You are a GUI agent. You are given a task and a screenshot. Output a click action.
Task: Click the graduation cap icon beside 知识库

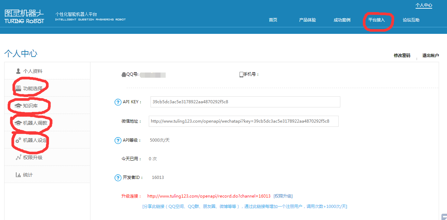coord(18,106)
